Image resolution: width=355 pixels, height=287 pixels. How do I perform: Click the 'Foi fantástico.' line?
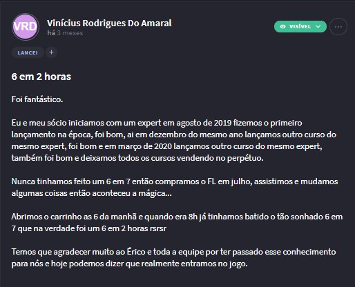coord(37,99)
